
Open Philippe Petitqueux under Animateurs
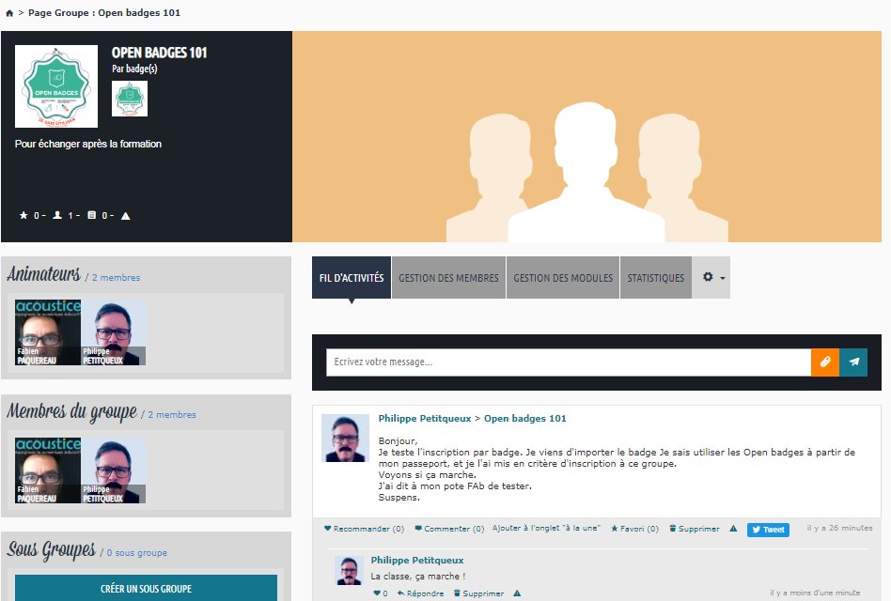point(114,332)
